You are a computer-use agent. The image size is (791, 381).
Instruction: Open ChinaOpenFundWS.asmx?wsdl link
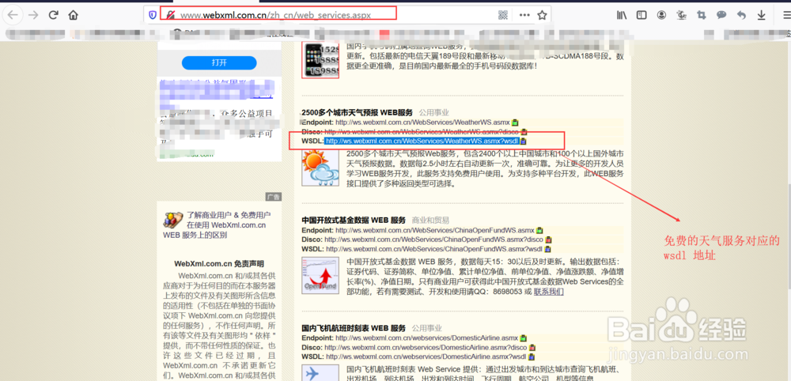pyautogui.click(x=433, y=249)
